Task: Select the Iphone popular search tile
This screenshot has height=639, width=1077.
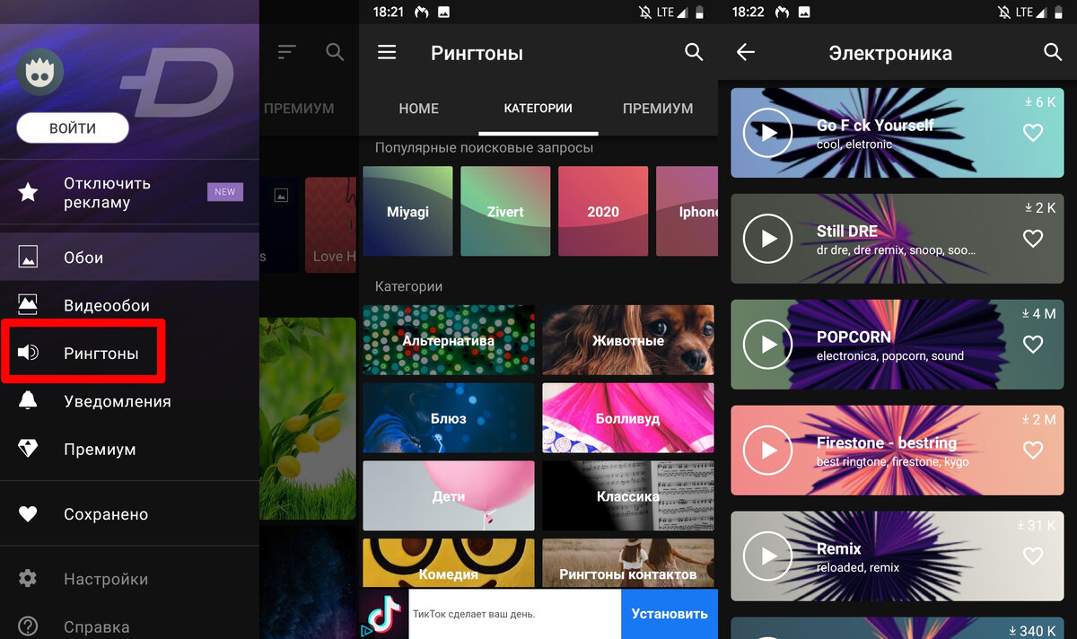Action: [x=687, y=212]
